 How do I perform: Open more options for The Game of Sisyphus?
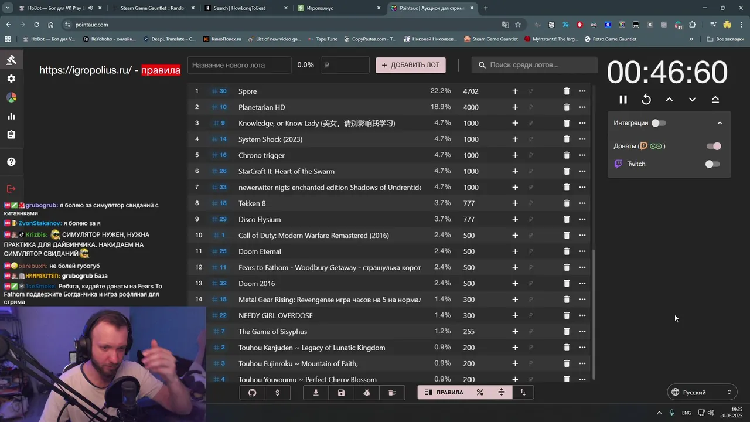582,332
